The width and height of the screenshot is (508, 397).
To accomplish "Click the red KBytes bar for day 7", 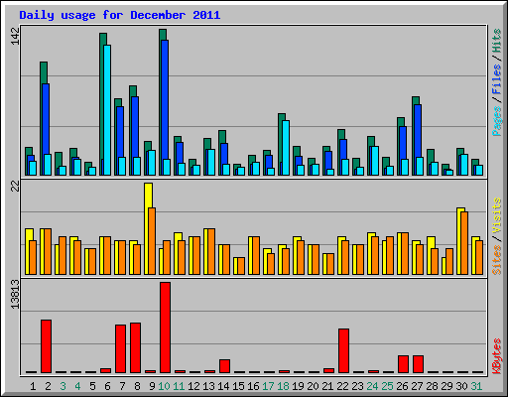I will (x=120, y=349).
